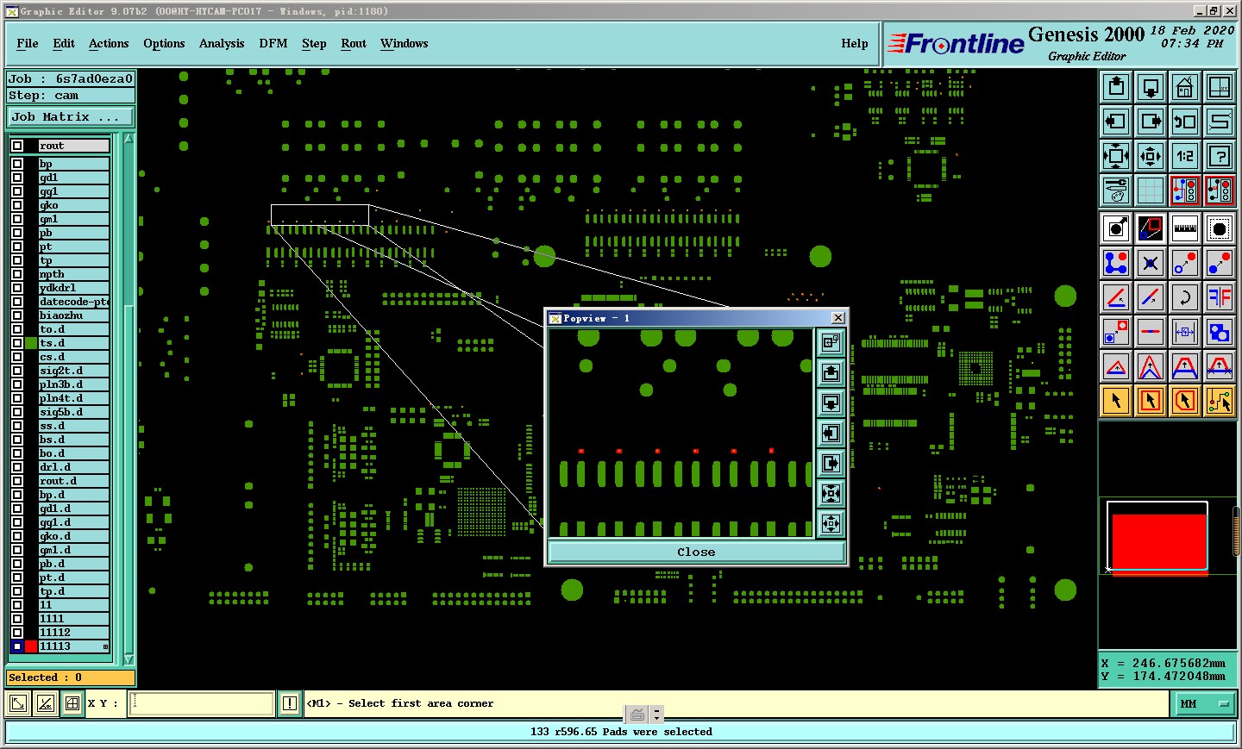Toggle visibility checkbox for layer 11113

click(x=17, y=646)
